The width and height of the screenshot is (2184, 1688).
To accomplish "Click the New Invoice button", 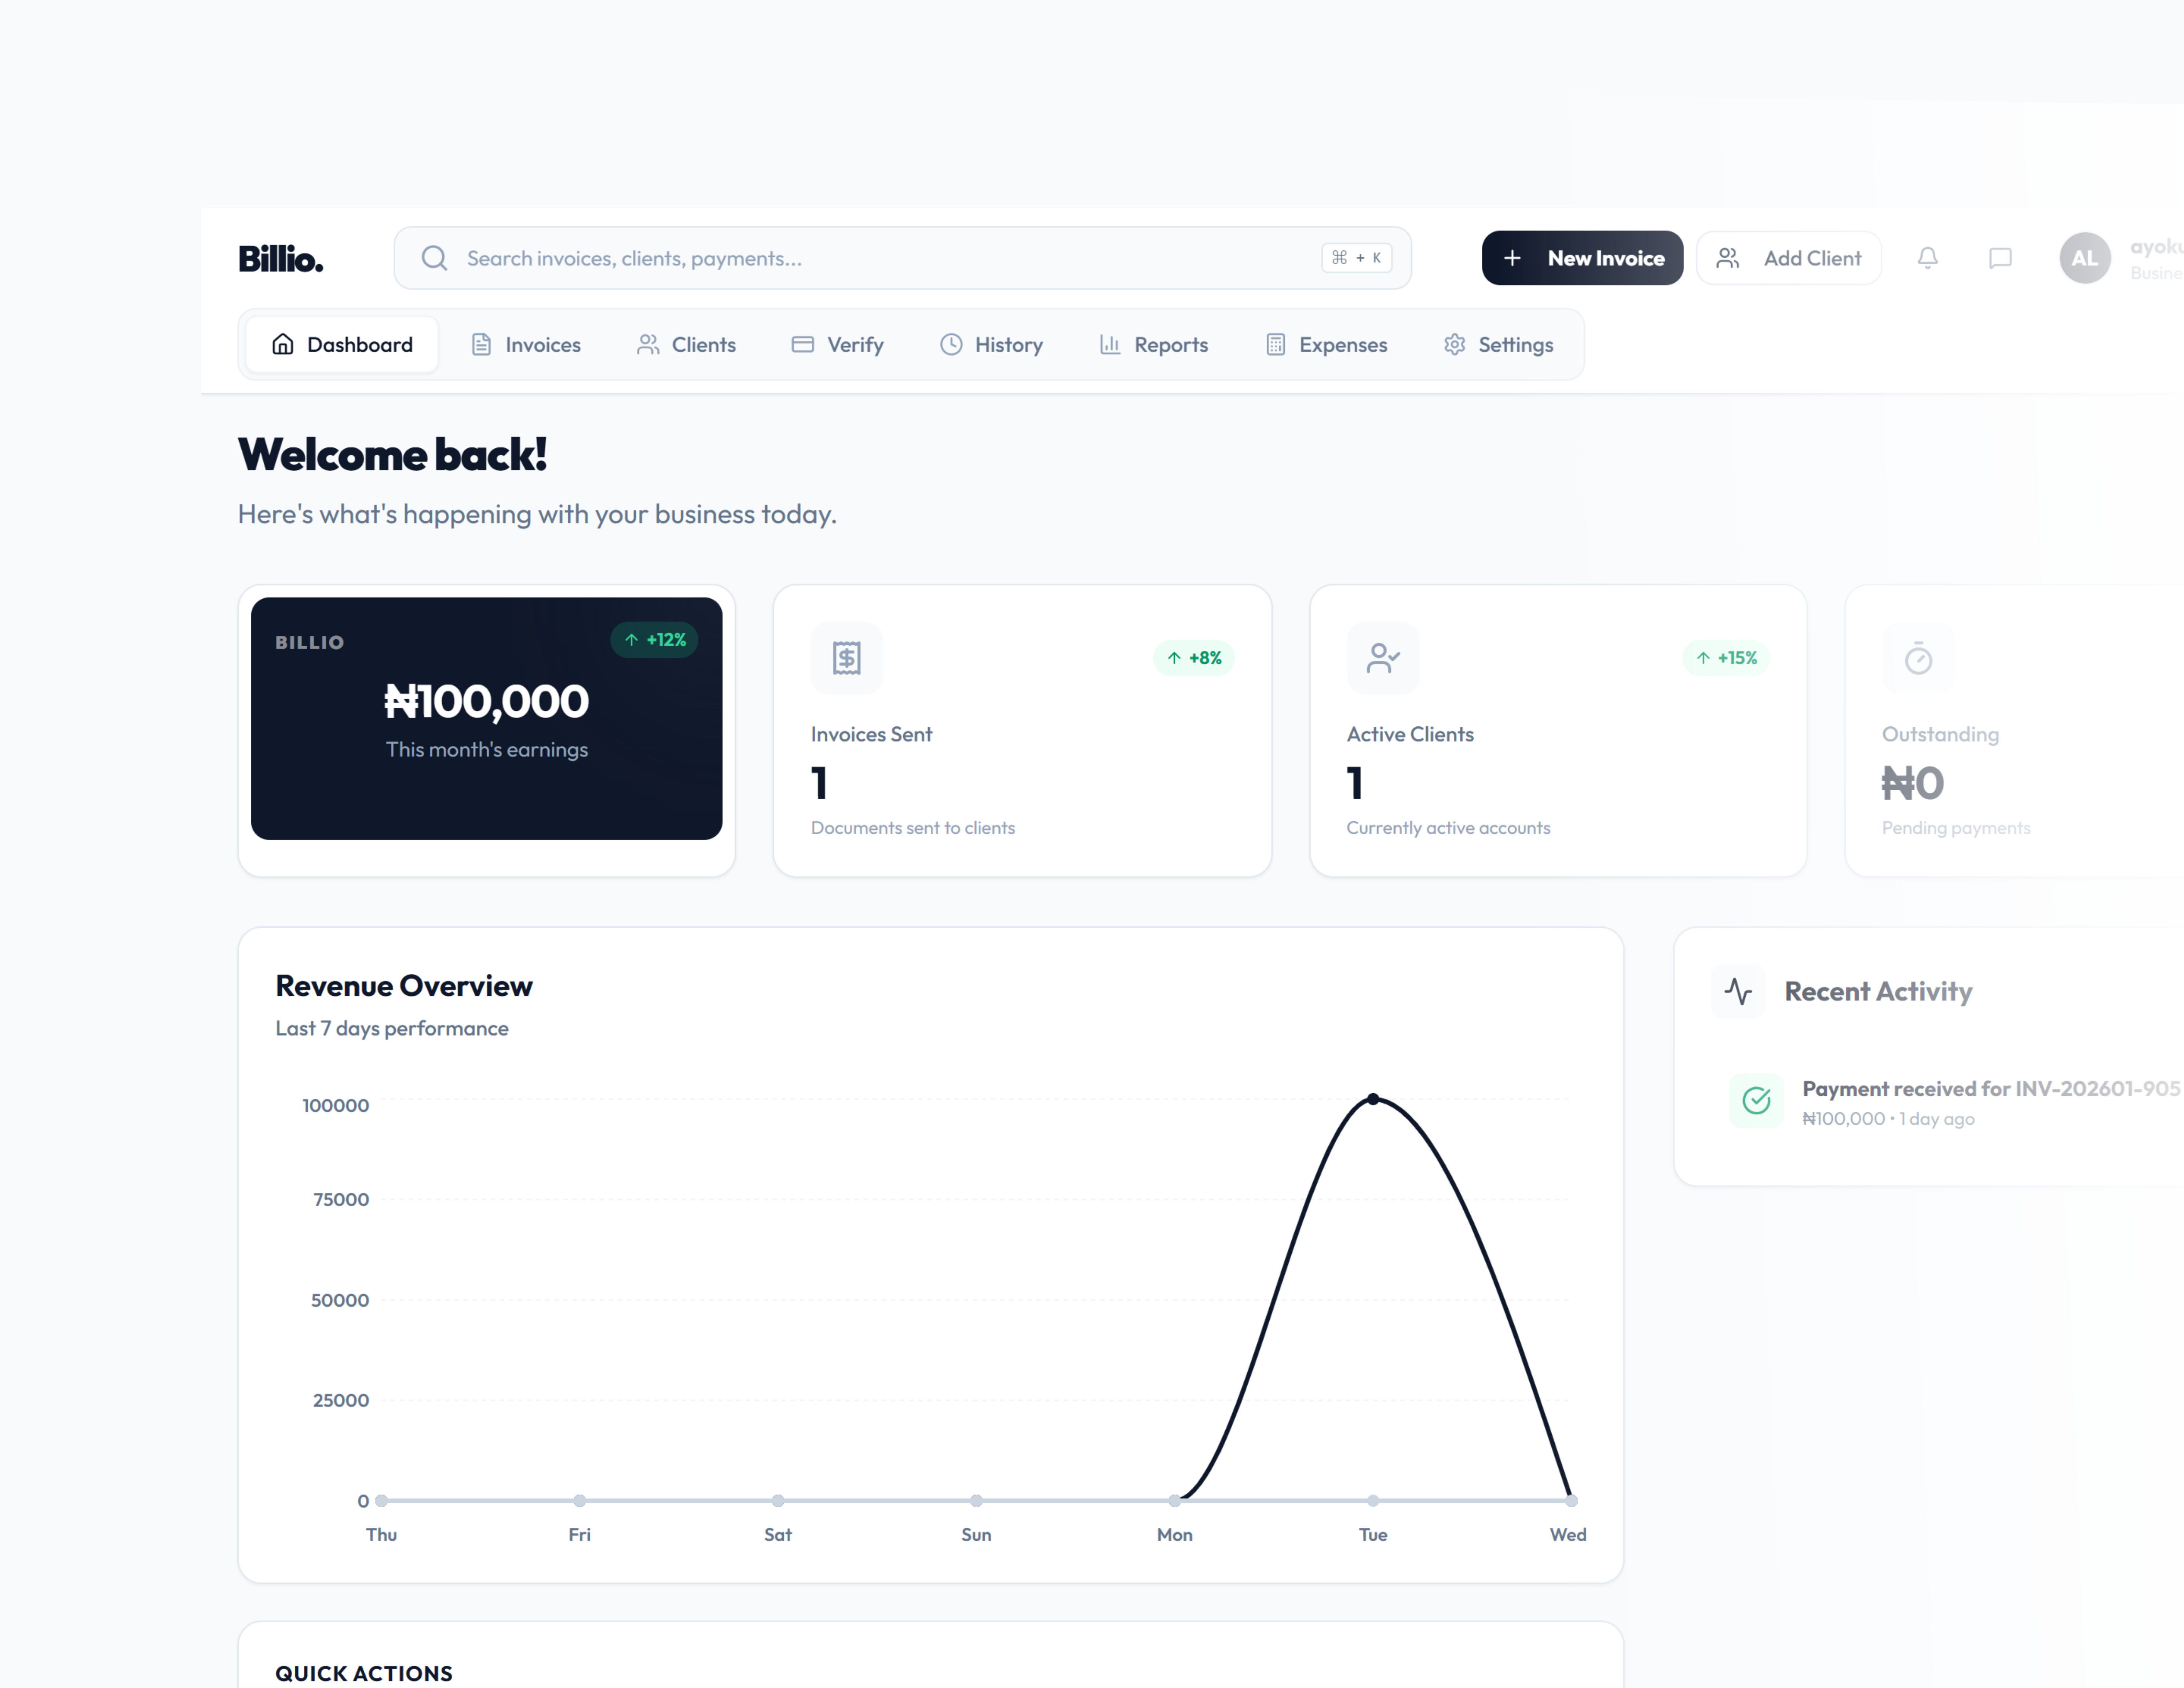I will pyautogui.click(x=1582, y=258).
